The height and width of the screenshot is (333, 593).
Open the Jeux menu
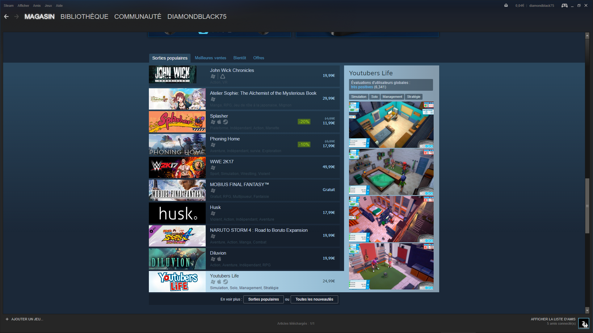point(48,6)
